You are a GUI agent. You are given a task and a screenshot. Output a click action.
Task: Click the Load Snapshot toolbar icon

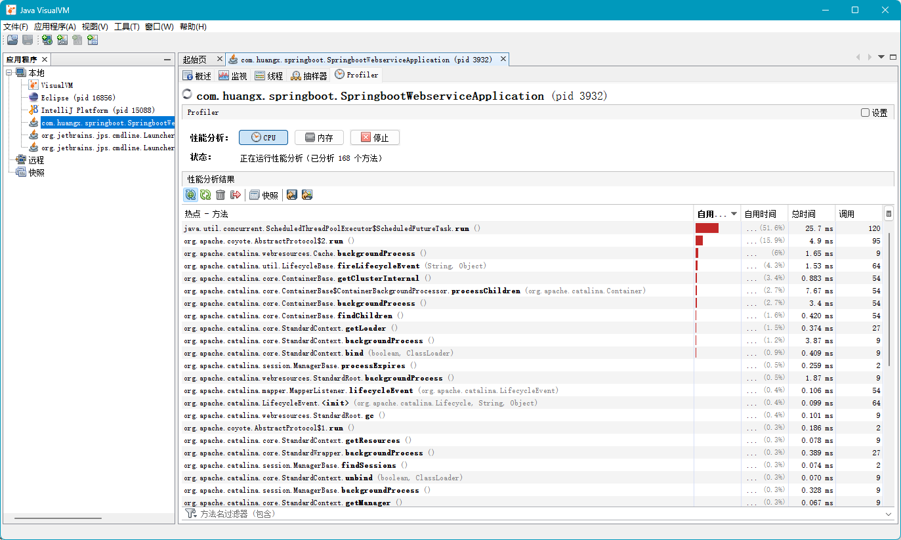click(x=12, y=40)
